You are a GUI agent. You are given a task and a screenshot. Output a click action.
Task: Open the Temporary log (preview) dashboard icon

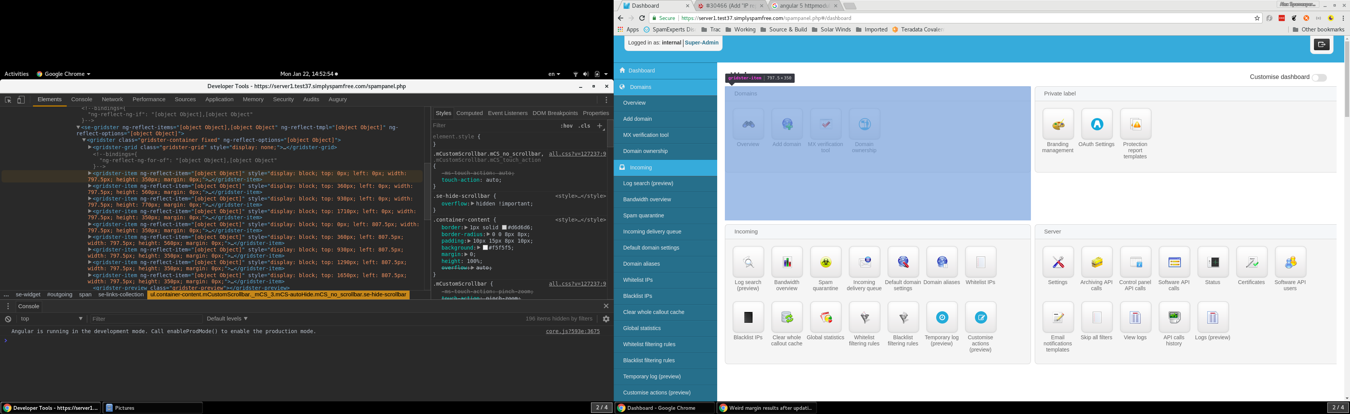point(942,317)
